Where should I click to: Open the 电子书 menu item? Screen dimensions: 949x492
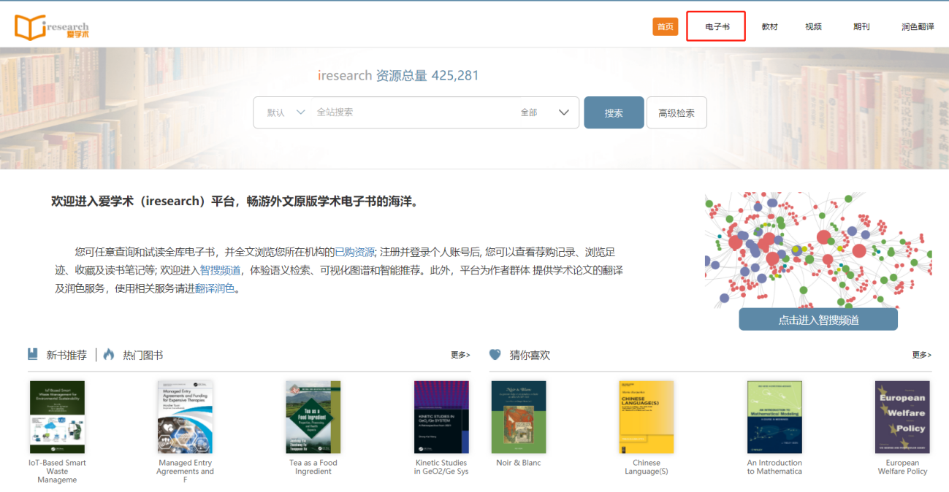tap(716, 27)
